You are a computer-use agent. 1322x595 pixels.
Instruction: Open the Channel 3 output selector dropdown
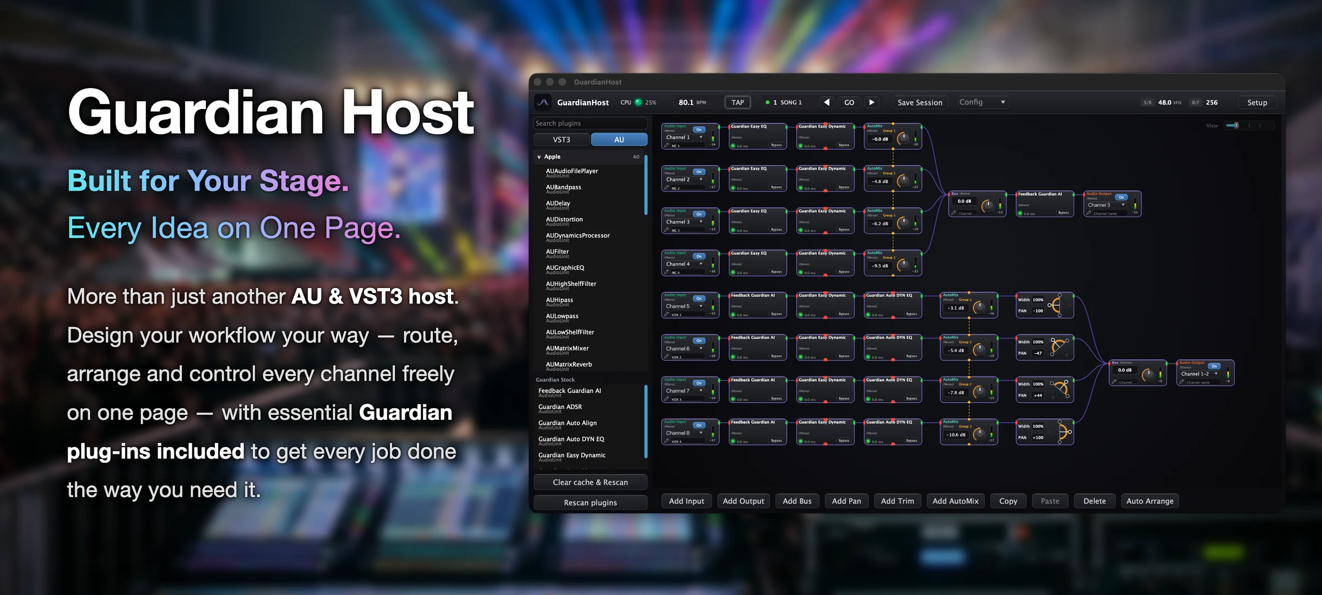(1107, 205)
